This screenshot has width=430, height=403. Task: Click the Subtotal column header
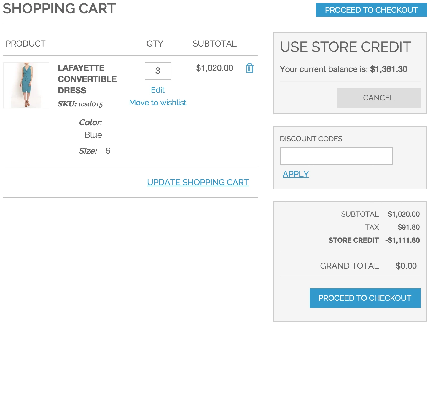[215, 44]
